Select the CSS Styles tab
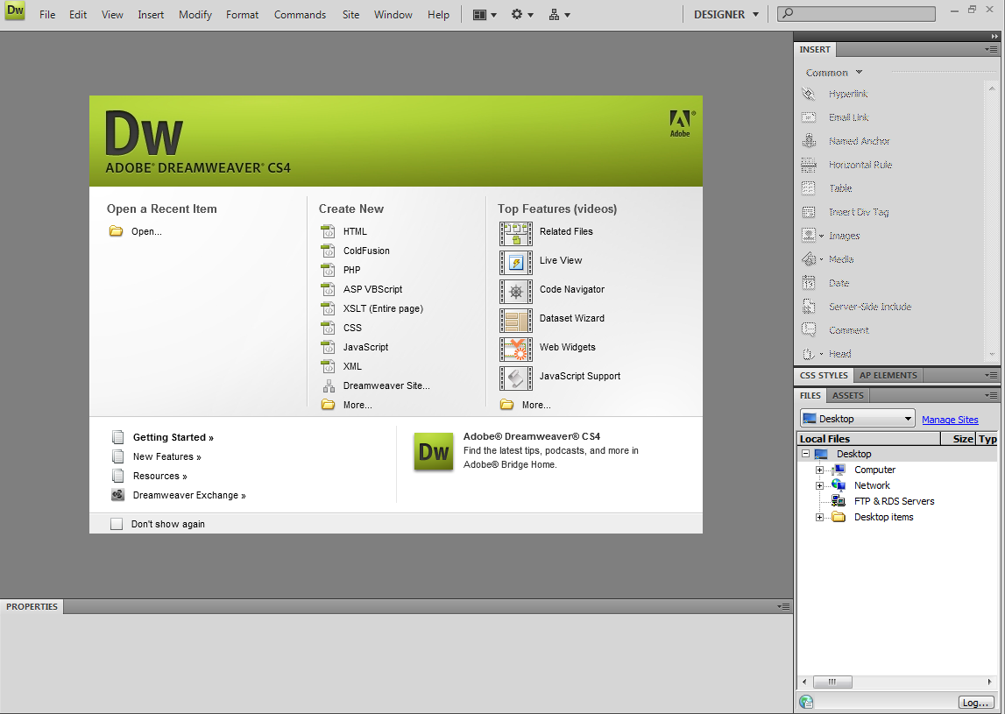Viewport: 1005px width, 714px height. pyautogui.click(x=824, y=376)
